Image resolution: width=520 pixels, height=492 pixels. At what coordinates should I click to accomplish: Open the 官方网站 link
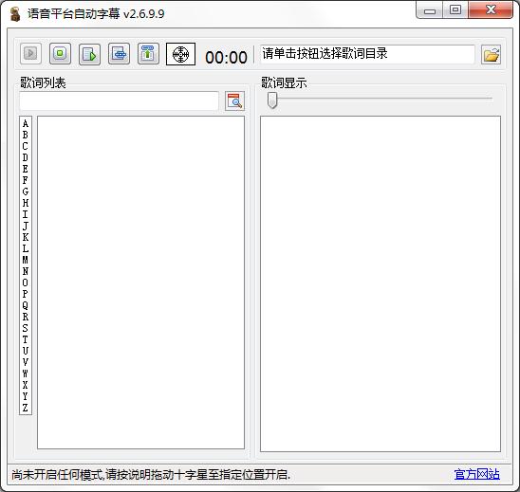[x=477, y=474]
